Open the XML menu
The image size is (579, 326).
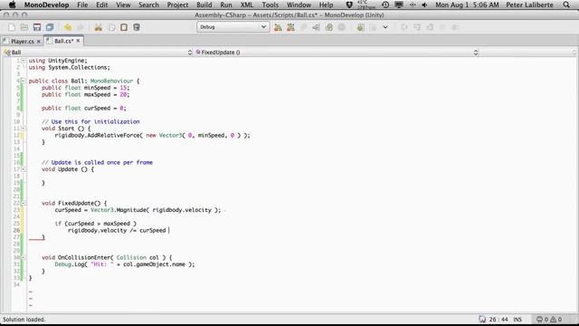point(247,5)
